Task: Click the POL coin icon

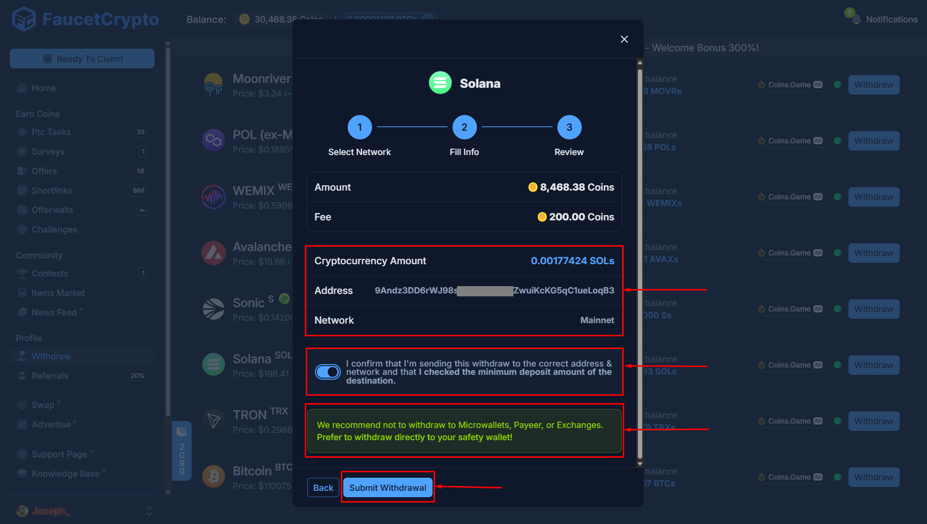Action: click(214, 140)
